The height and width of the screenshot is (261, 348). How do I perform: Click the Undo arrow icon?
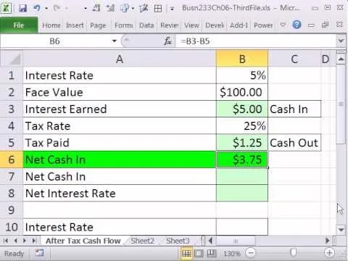tap(37, 8)
